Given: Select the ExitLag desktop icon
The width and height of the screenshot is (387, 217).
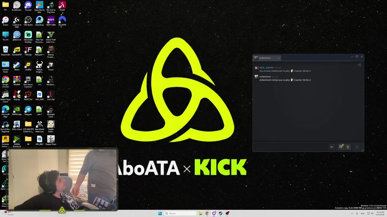Looking at the screenshot, I should (x=17, y=95).
